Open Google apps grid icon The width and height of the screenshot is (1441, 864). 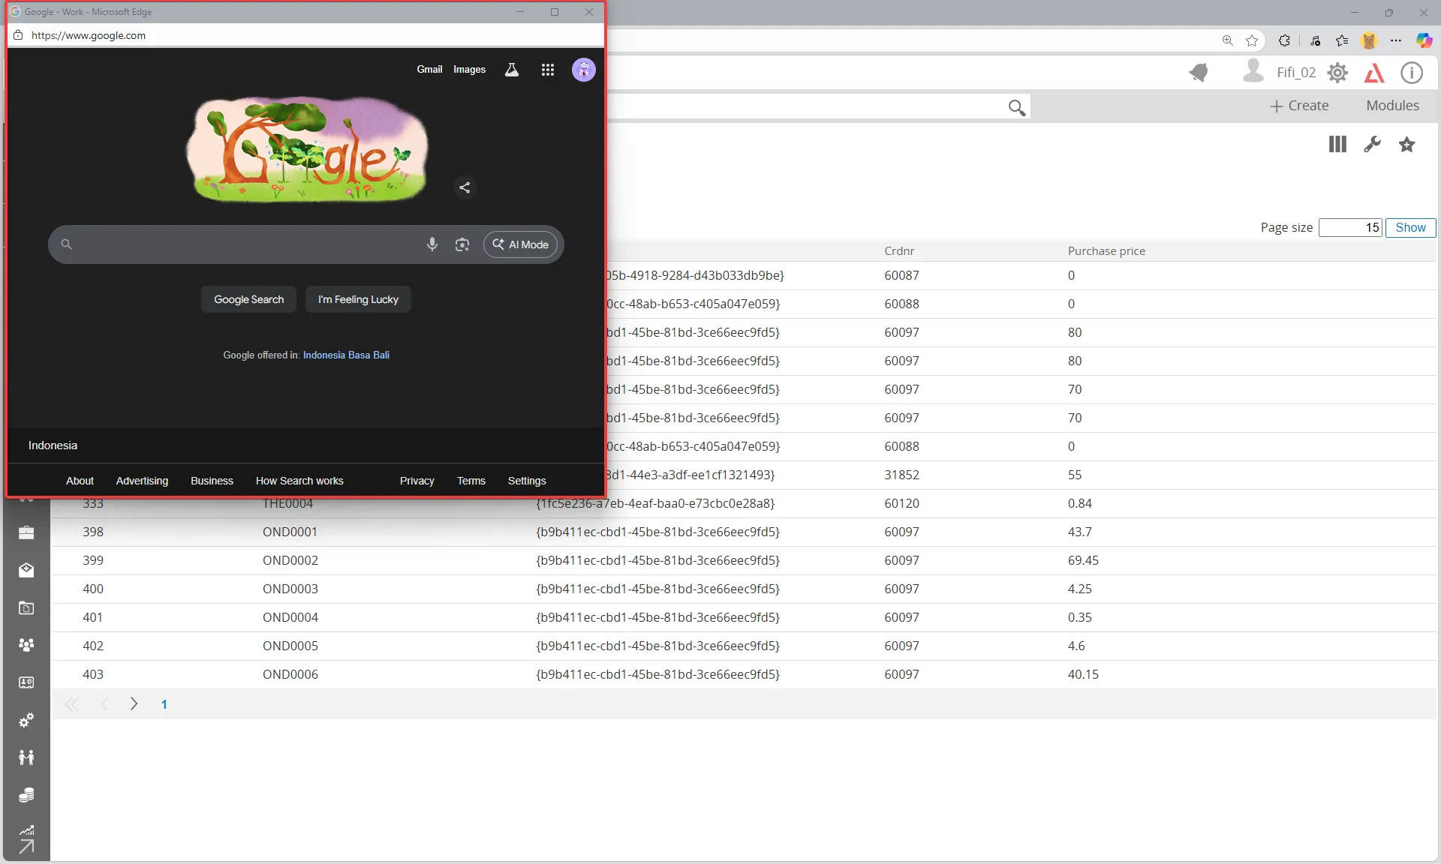[548, 70]
